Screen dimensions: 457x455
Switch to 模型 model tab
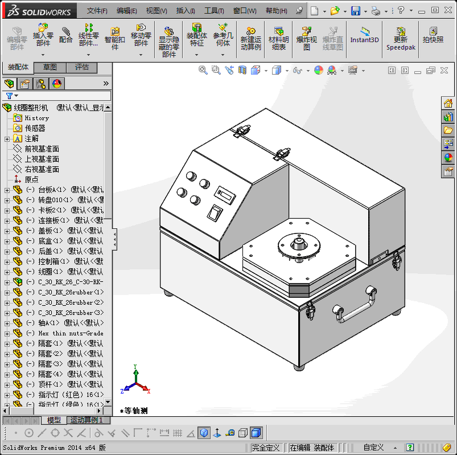click(54, 420)
